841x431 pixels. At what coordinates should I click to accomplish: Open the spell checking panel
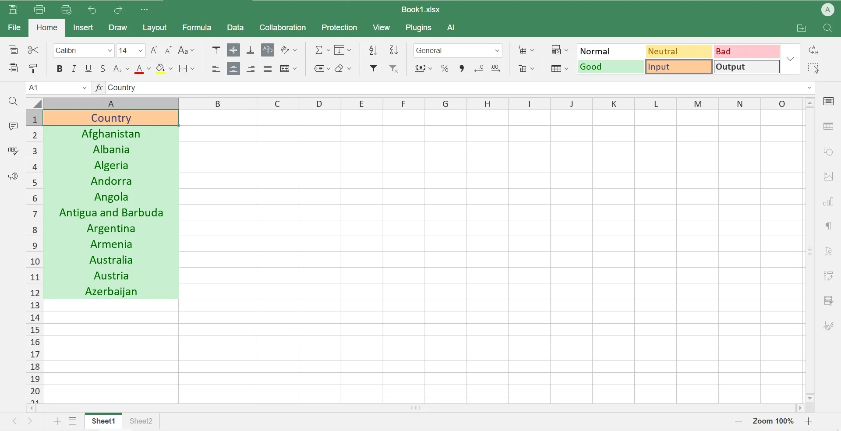pos(13,151)
